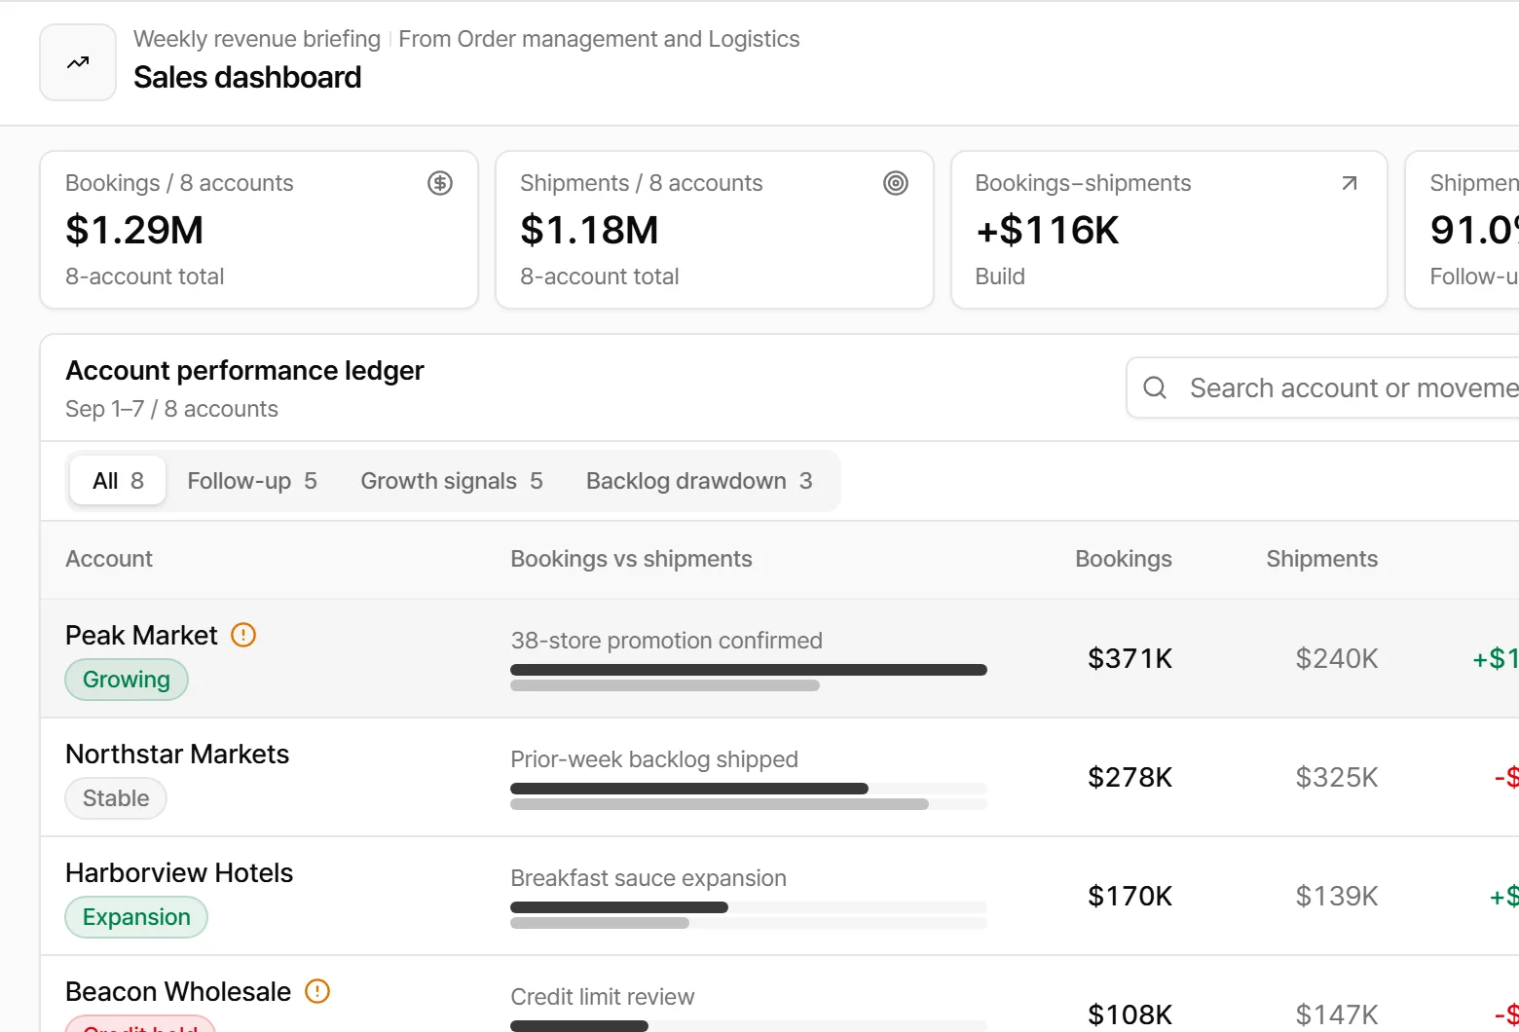Show the Backlog drawdown tab
This screenshot has height=1032, width=1519.
(x=699, y=481)
